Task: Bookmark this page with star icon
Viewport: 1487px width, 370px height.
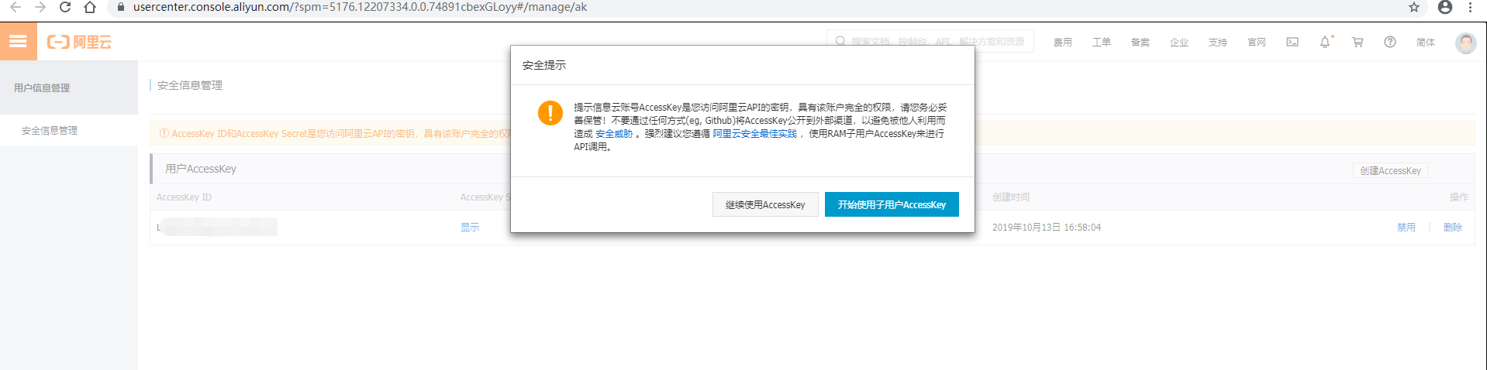Action: [x=1414, y=7]
